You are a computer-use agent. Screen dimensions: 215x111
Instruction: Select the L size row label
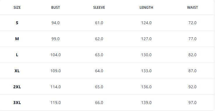17,55
